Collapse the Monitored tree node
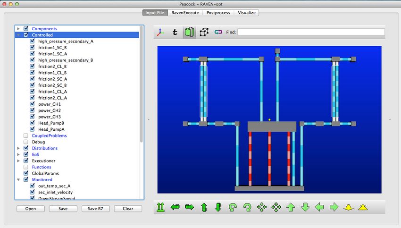The height and width of the screenshot is (228, 401). click(18, 180)
